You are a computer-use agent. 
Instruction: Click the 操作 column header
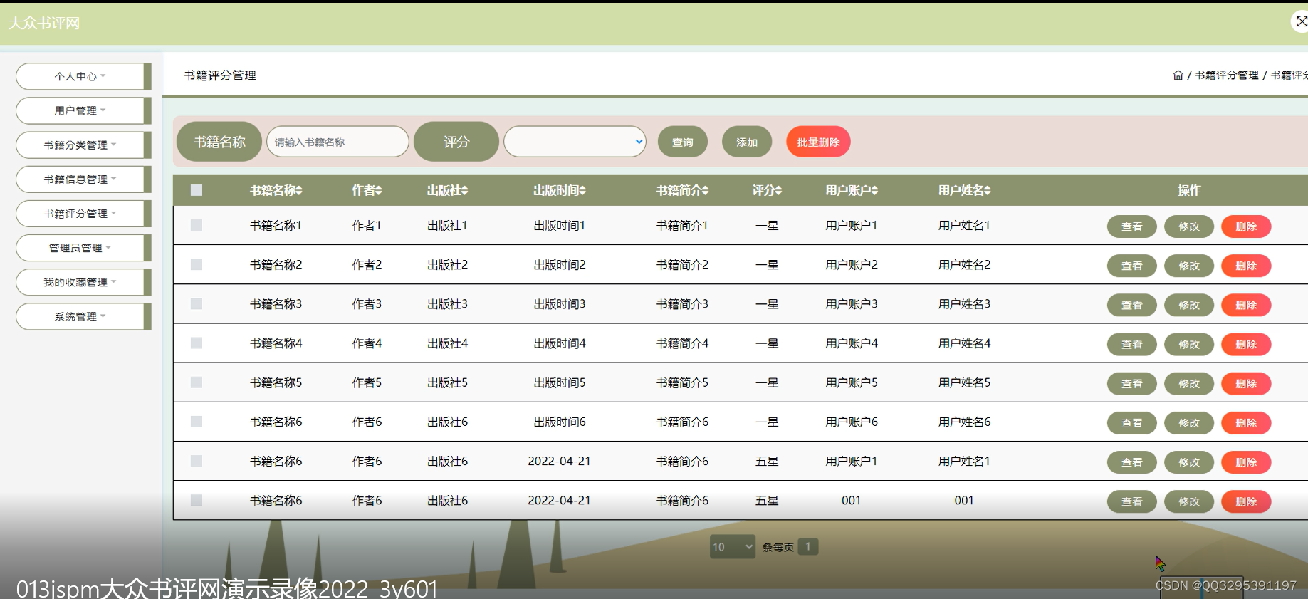pos(1189,191)
